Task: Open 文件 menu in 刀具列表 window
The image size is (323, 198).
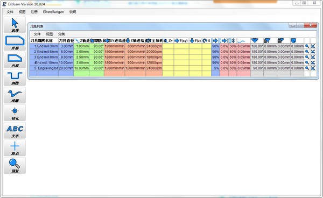Action: click(37, 34)
